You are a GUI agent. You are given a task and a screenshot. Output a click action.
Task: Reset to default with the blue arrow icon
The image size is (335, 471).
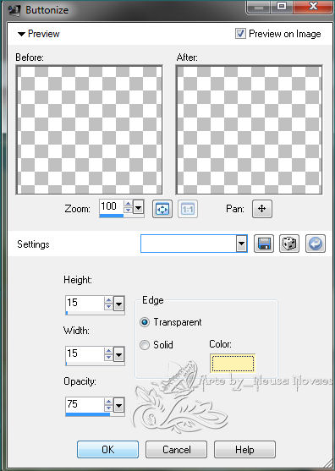(x=316, y=244)
